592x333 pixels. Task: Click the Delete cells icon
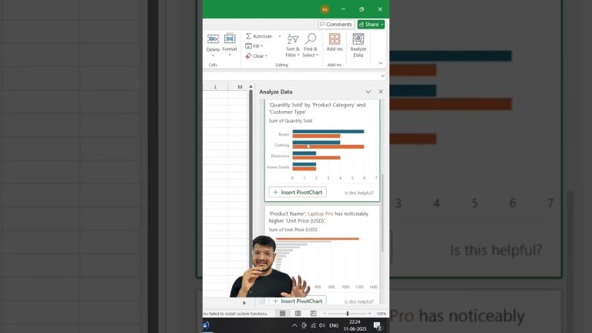(x=213, y=39)
